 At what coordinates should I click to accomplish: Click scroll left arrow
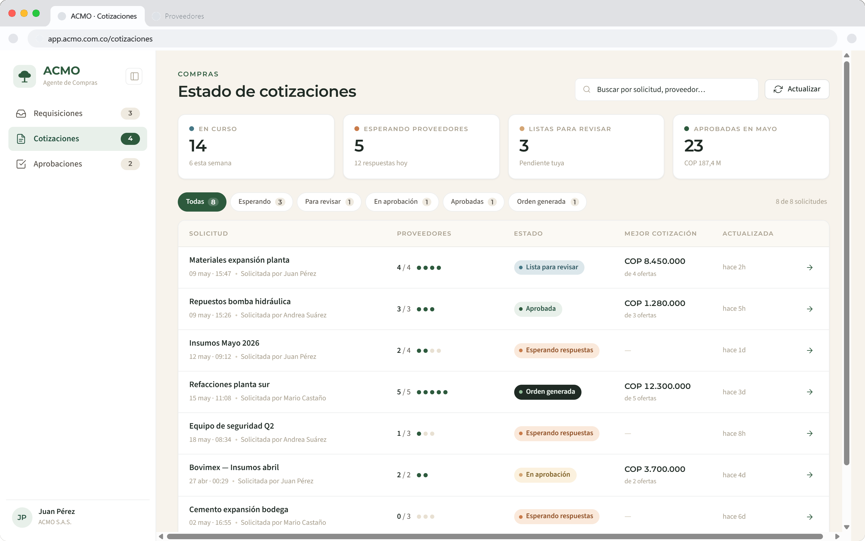pos(161,536)
